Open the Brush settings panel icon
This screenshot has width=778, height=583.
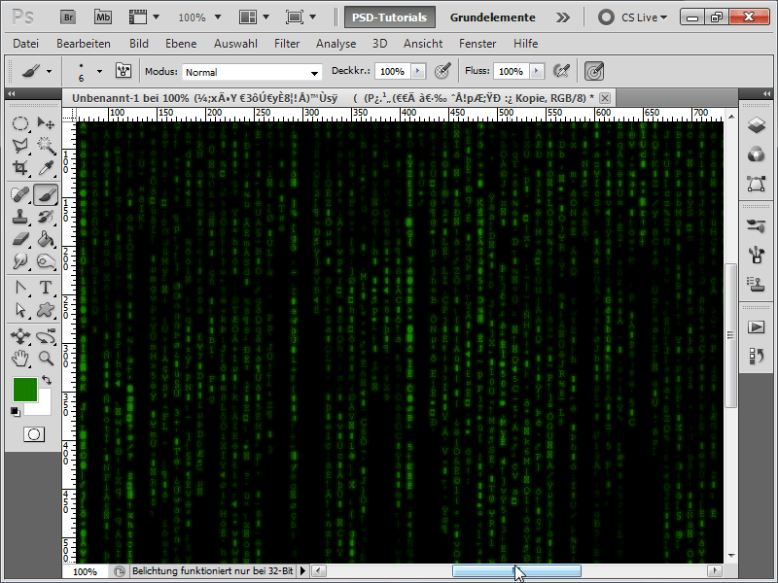click(x=757, y=226)
